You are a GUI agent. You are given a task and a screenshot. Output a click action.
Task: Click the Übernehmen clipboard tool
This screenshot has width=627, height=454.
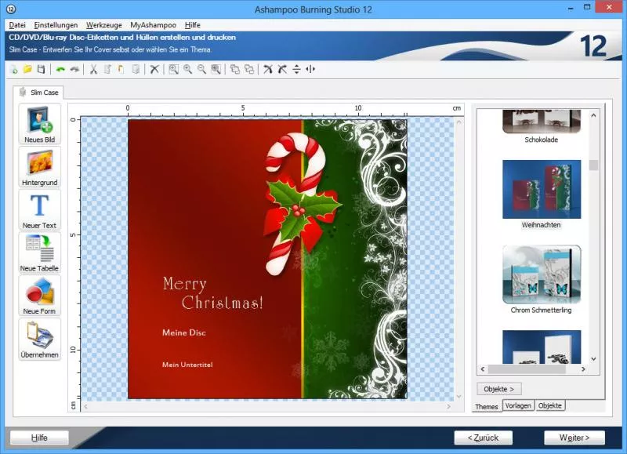[x=39, y=339]
